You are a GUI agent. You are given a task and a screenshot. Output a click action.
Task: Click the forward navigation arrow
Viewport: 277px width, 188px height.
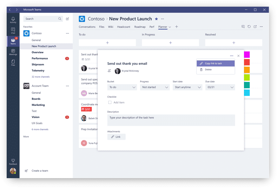(x=16, y=10)
